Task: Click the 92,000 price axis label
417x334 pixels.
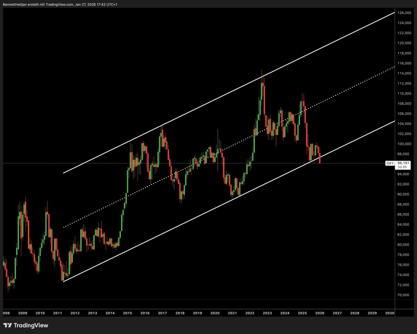Action: coord(403,184)
